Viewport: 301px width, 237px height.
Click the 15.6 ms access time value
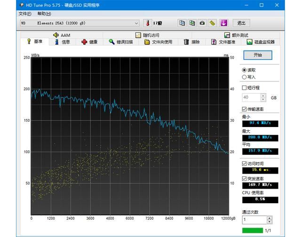(x=260, y=170)
